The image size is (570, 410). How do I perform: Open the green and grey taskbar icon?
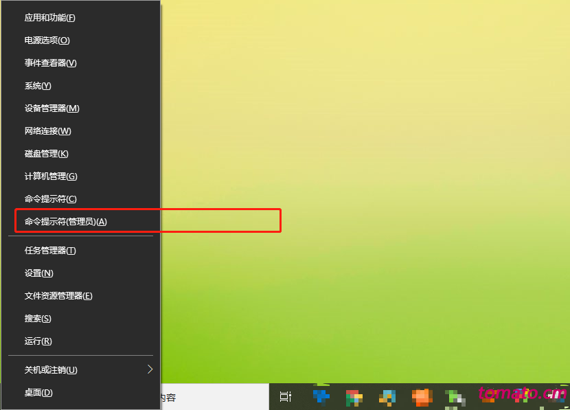click(455, 398)
